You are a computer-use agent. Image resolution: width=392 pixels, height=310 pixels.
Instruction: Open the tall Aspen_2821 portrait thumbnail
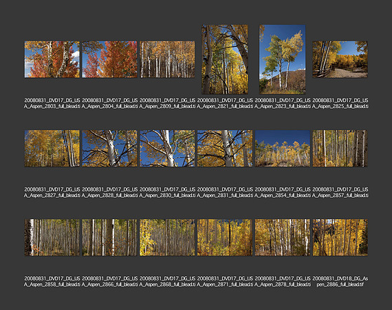coord(225,59)
